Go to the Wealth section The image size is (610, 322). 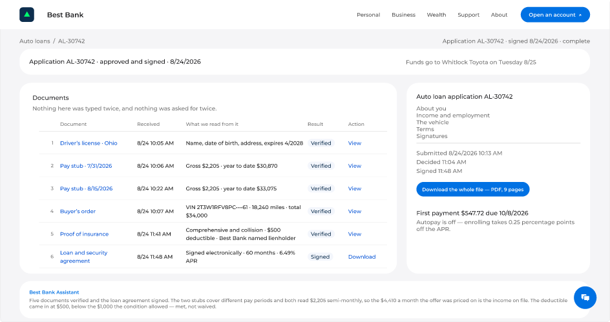click(x=436, y=15)
